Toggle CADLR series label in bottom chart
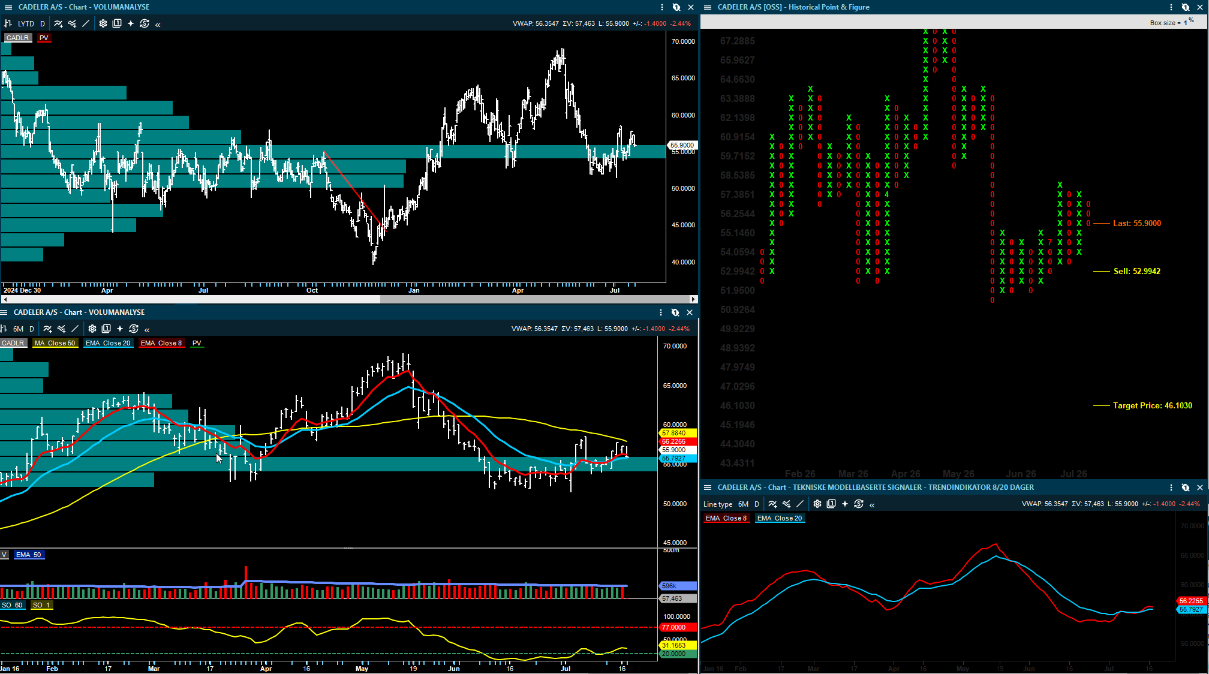This screenshot has height=674, width=1209. (13, 343)
